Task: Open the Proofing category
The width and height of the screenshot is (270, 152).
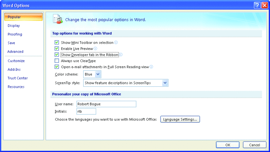Action: click(x=15, y=34)
